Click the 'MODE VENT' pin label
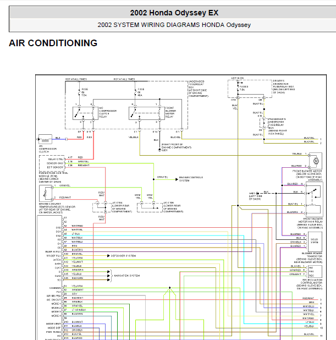This screenshot has width=336, height=340. tap(54, 323)
